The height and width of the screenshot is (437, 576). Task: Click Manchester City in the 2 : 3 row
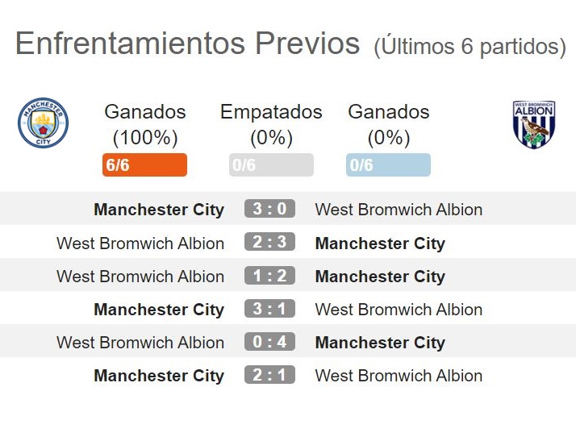click(x=380, y=243)
